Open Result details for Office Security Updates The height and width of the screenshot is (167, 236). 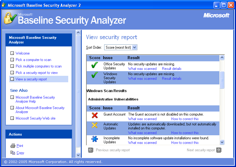pyautogui.click(x=172, y=69)
